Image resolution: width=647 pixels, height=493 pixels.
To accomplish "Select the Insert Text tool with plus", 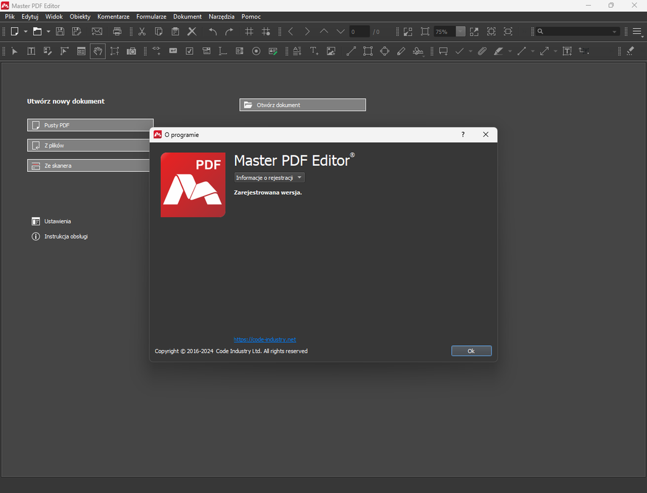I will (x=314, y=51).
